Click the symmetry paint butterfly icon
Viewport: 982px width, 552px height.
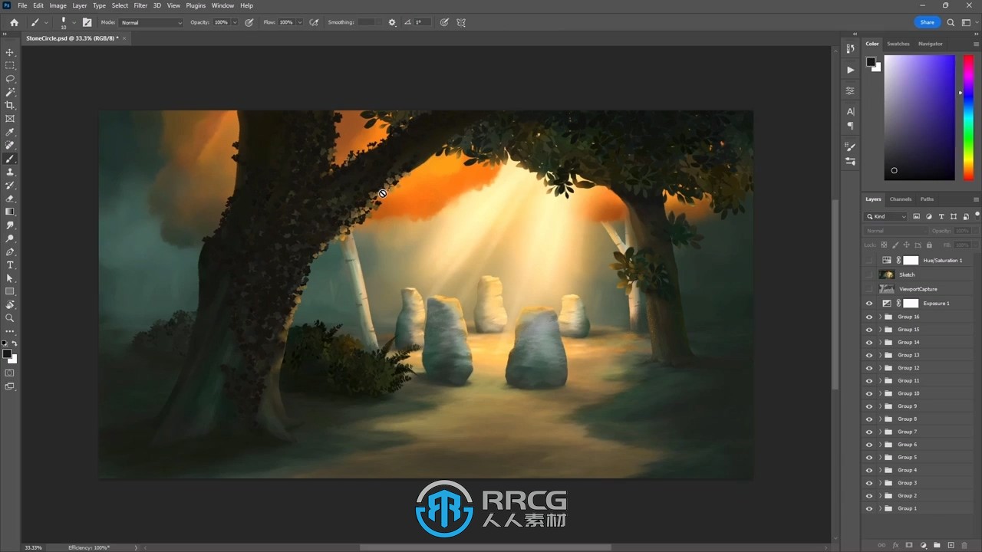461,22
